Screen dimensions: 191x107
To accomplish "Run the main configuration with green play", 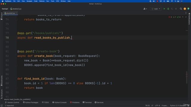I will 164,9.
